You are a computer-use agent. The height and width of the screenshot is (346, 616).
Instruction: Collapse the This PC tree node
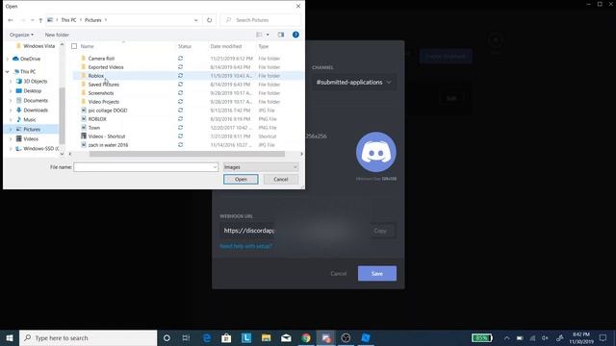pos(8,72)
